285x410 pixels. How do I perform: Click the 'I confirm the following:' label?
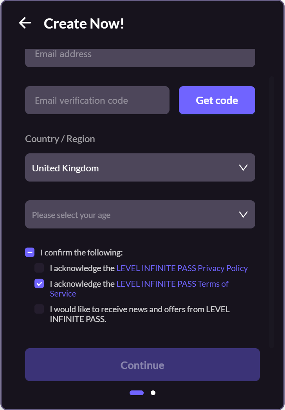(81, 252)
